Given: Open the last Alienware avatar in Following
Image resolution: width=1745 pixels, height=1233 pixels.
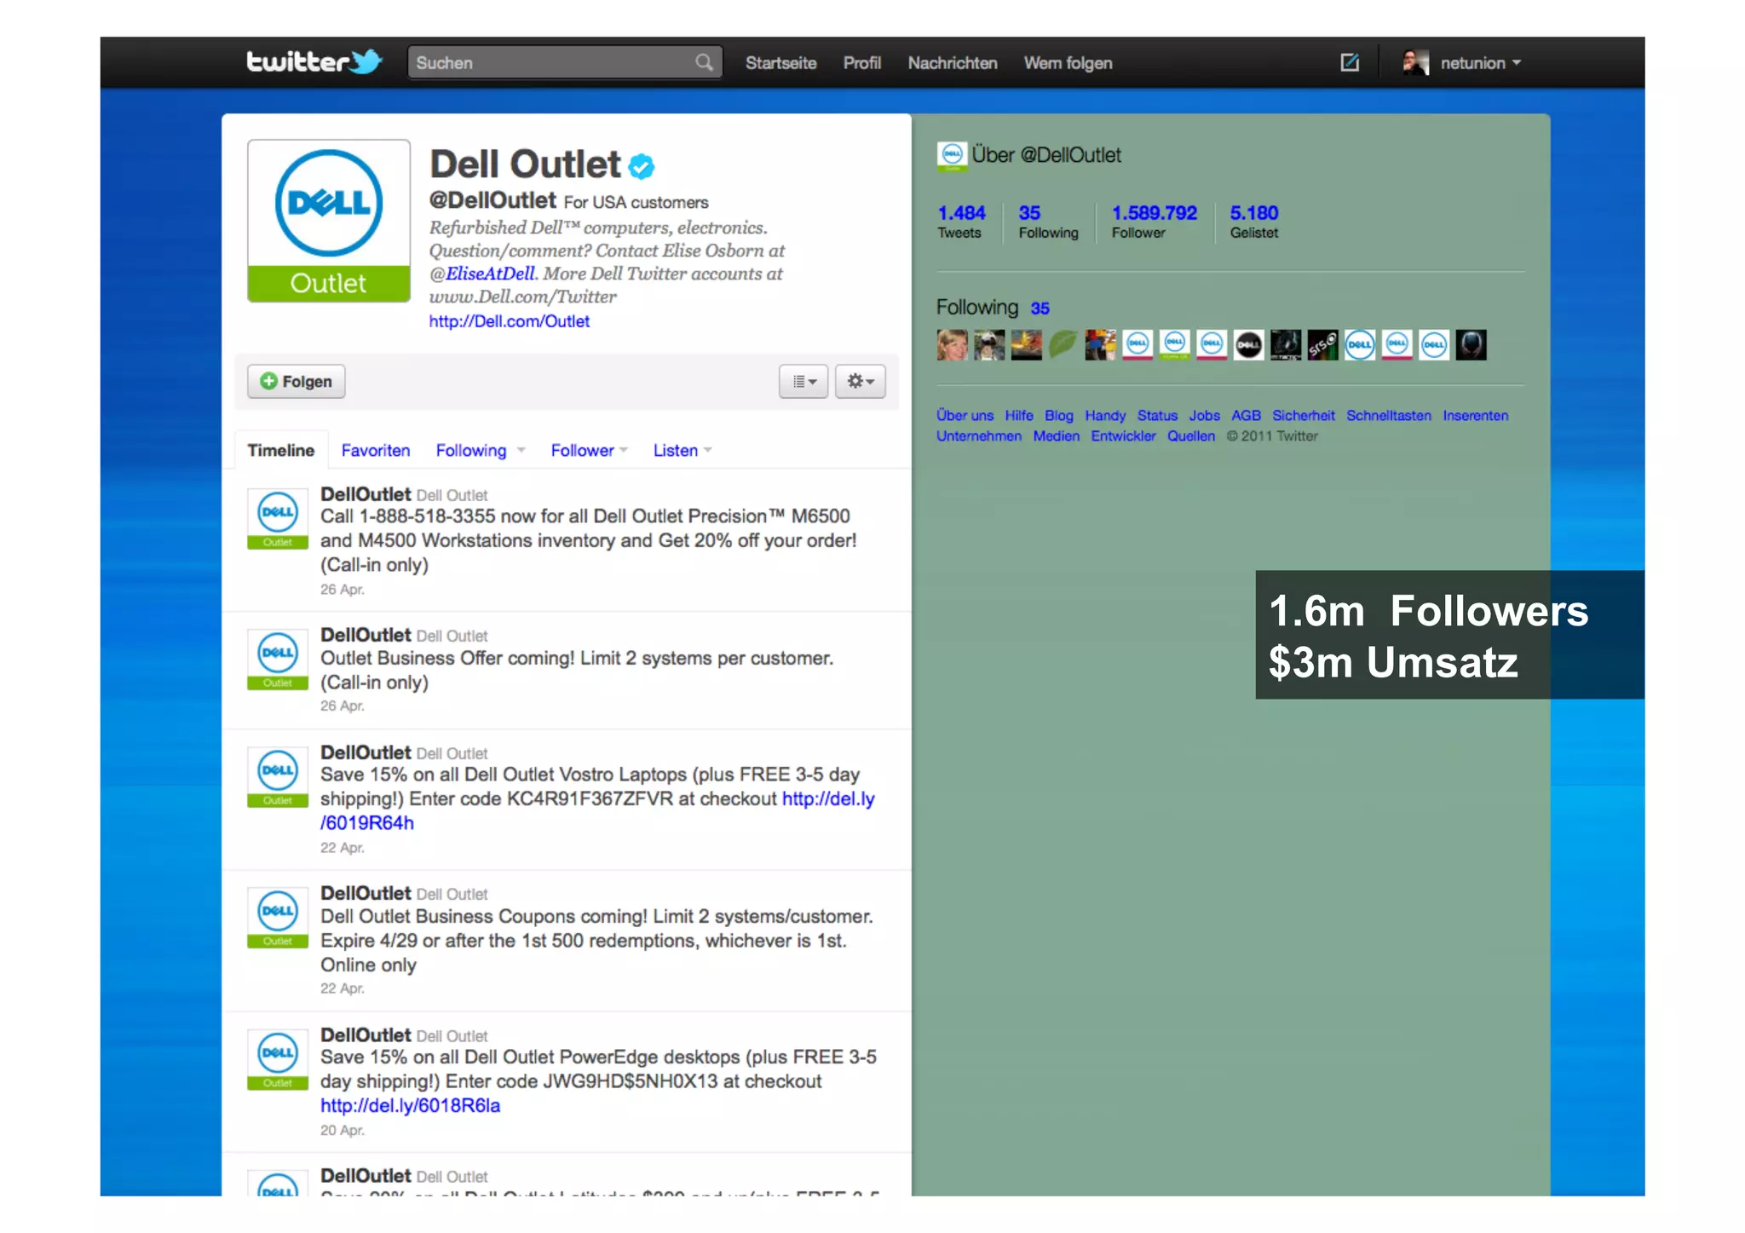Looking at the screenshot, I should (x=1471, y=345).
